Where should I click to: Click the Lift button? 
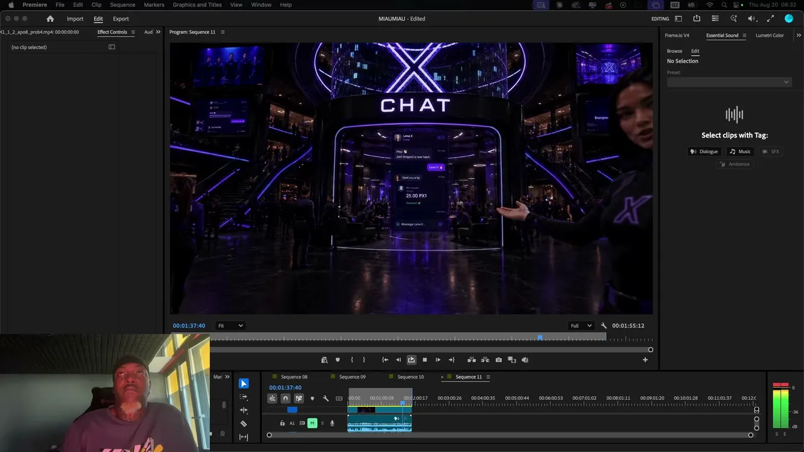[472, 360]
